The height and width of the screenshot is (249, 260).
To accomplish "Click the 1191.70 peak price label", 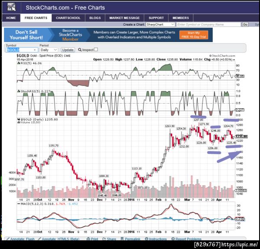I will 54,146.
